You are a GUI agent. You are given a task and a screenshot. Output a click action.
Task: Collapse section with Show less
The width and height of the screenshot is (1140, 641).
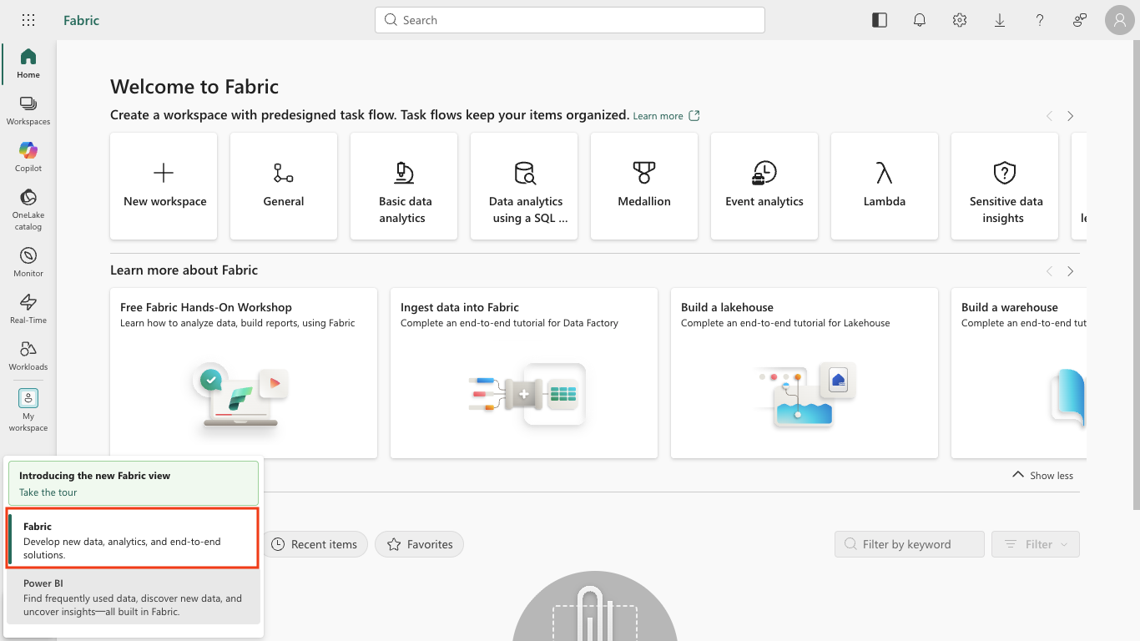click(x=1042, y=475)
